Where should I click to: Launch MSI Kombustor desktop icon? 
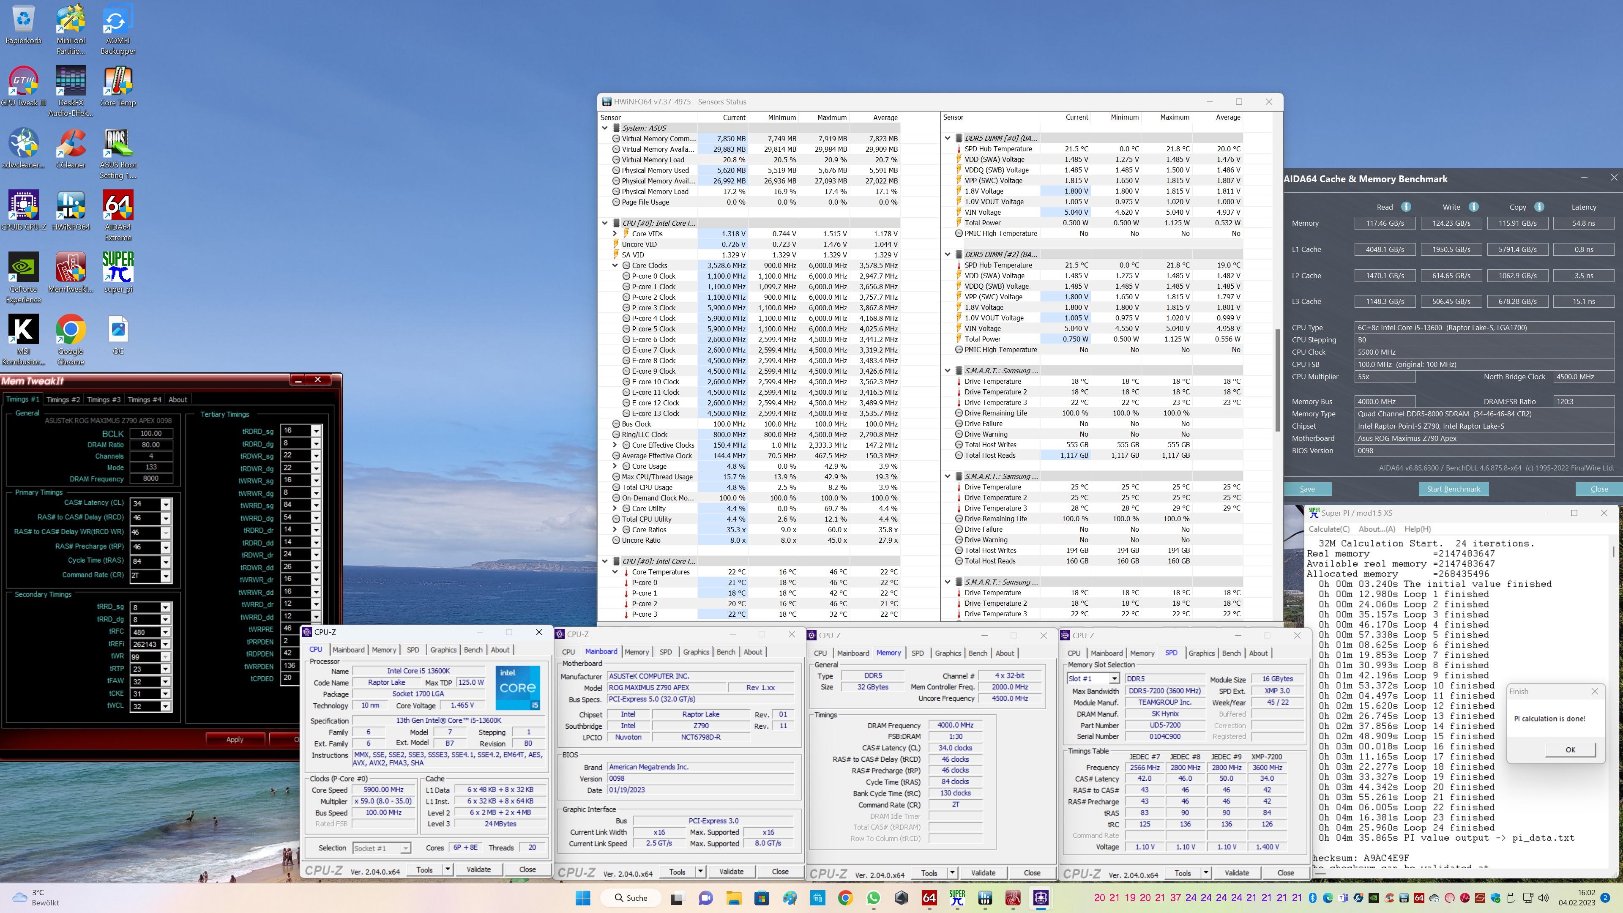[x=23, y=340]
